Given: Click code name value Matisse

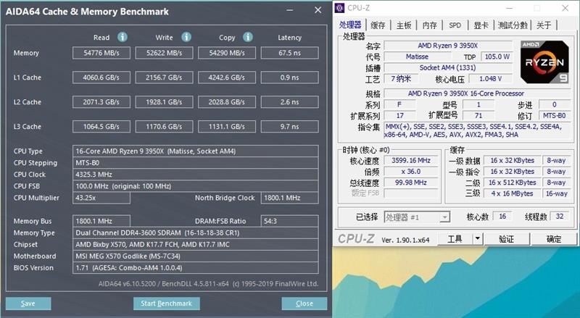Looking at the screenshot, I should click(x=418, y=57).
